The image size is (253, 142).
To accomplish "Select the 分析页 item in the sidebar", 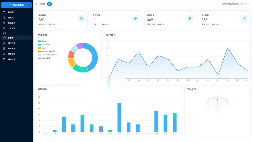I will (x=16, y=38).
